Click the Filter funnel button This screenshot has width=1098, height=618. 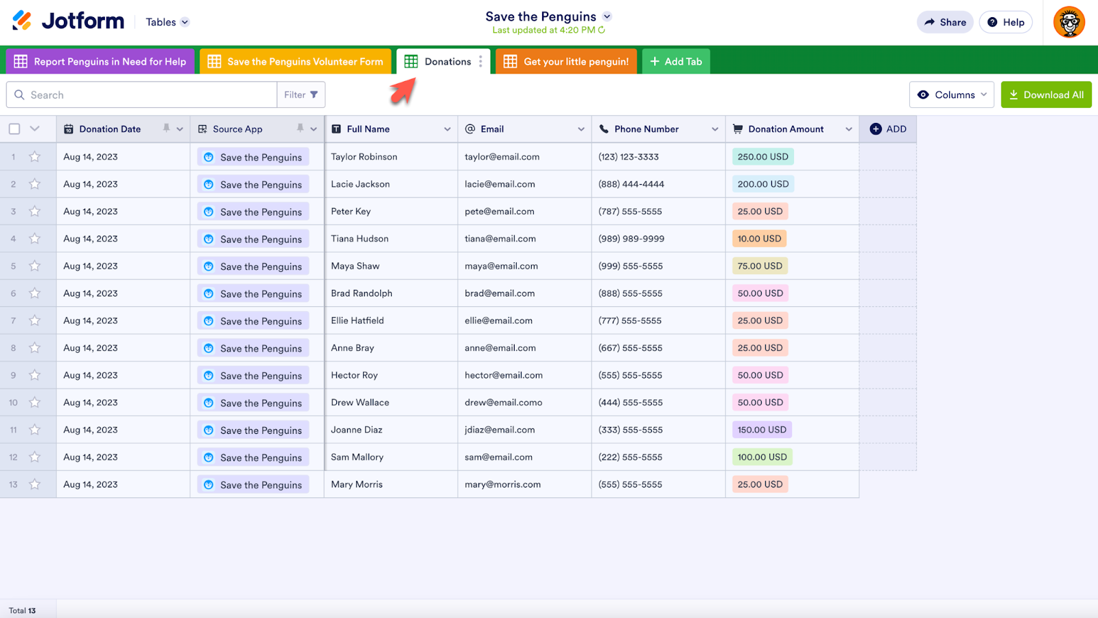tap(301, 95)
